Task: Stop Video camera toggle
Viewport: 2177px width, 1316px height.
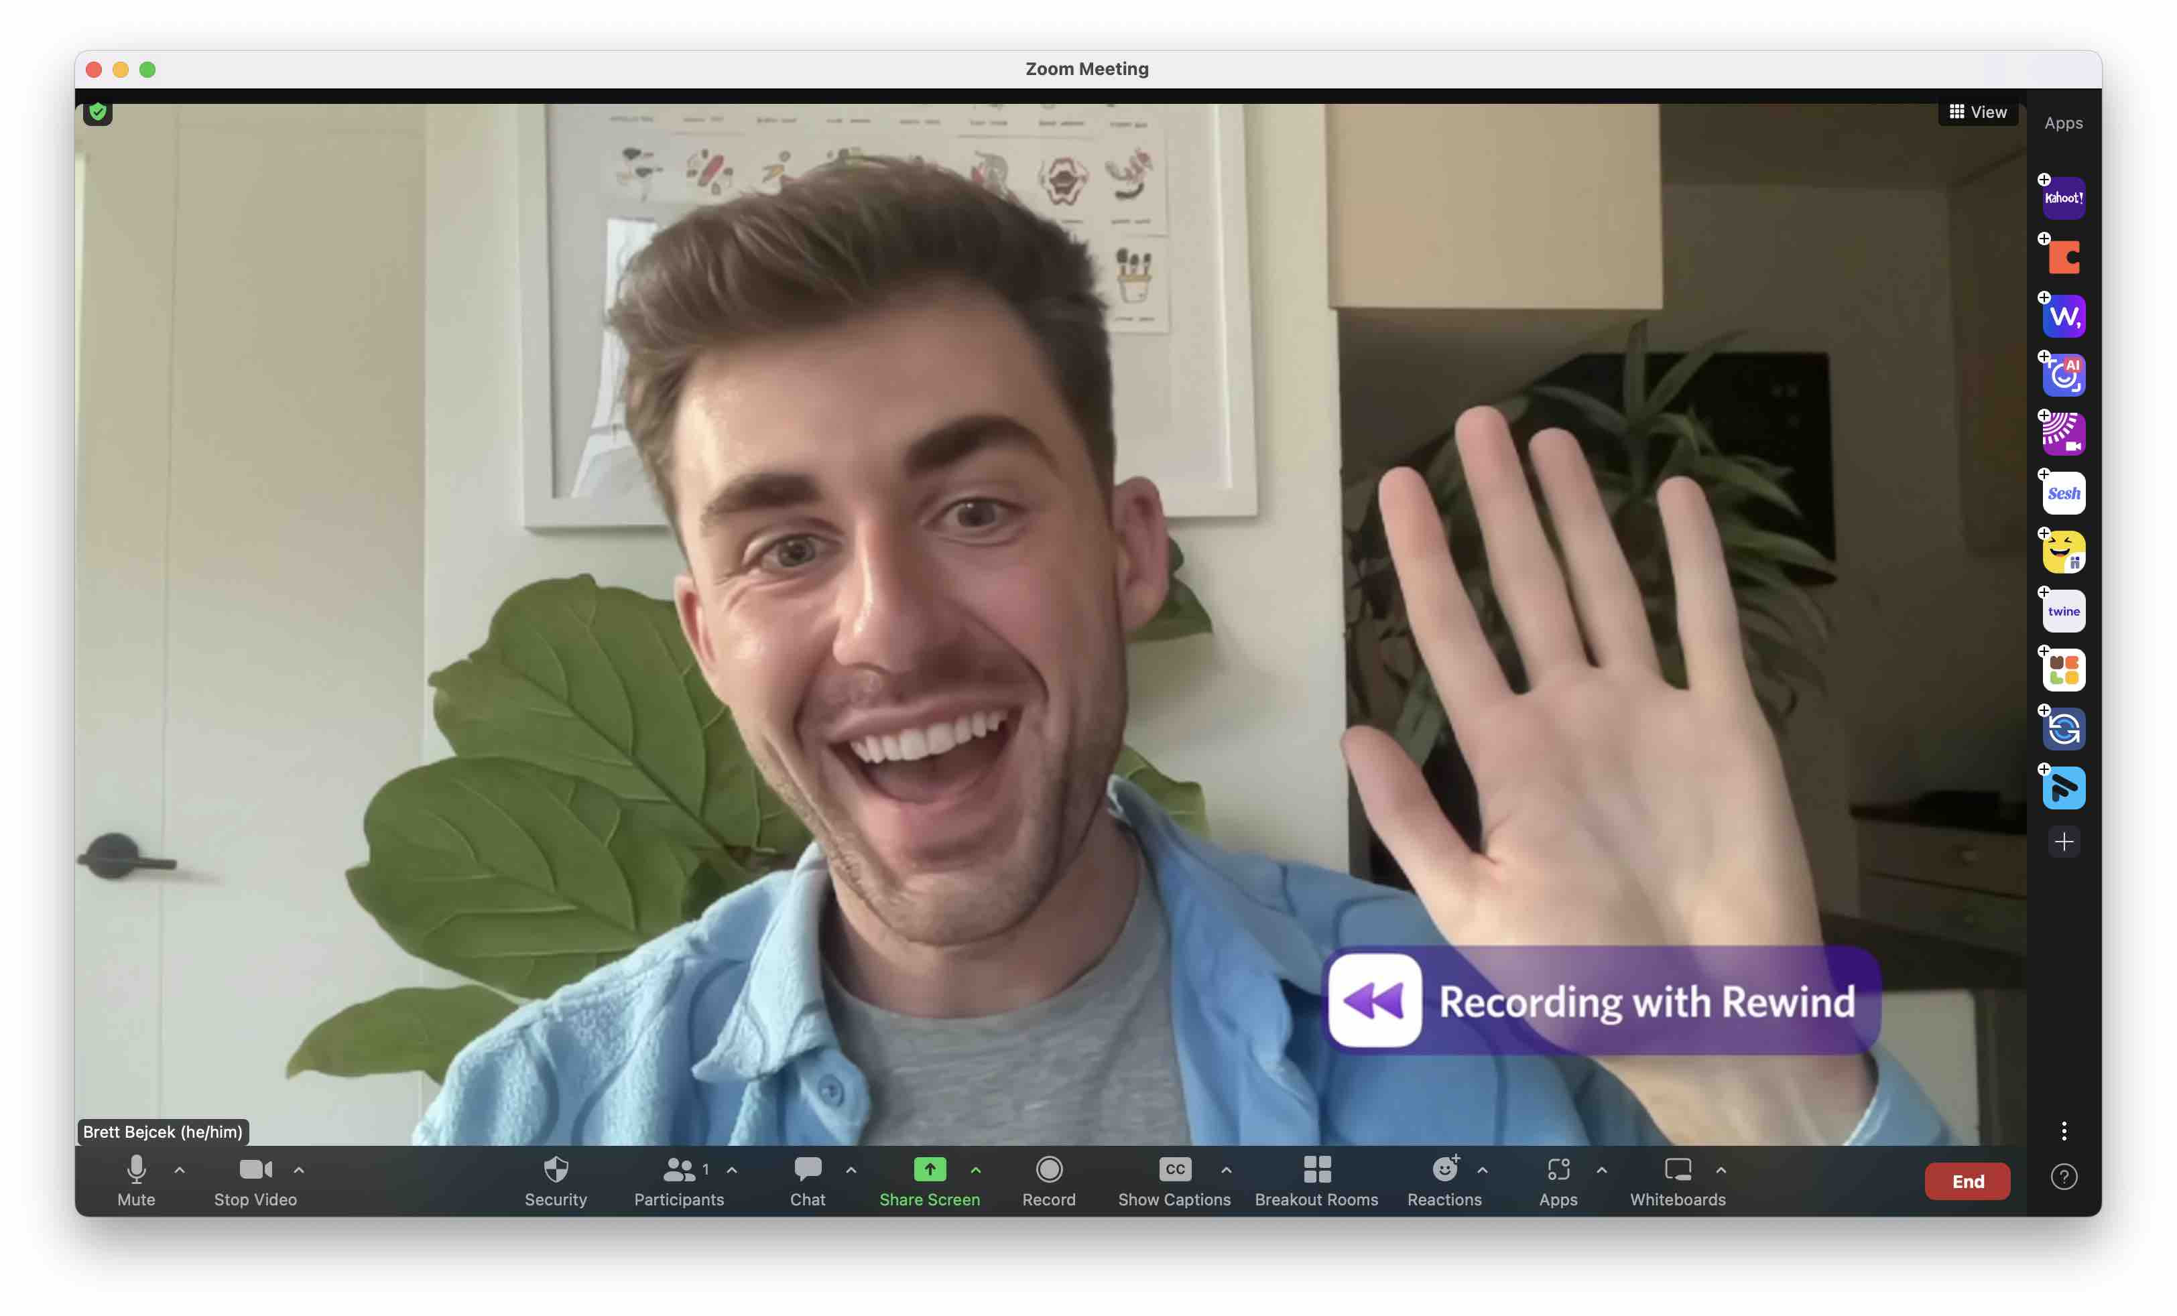Action: pyautogui.click(x=255, y=1179)
